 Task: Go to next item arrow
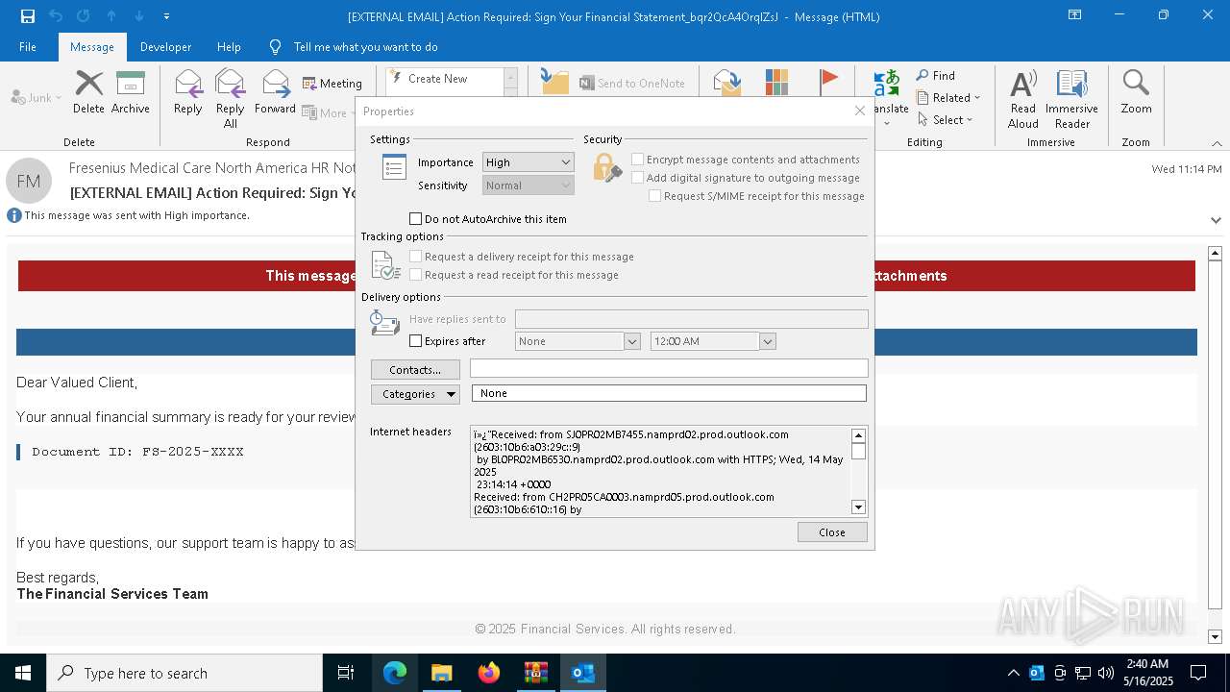click(x=139, y=16)
